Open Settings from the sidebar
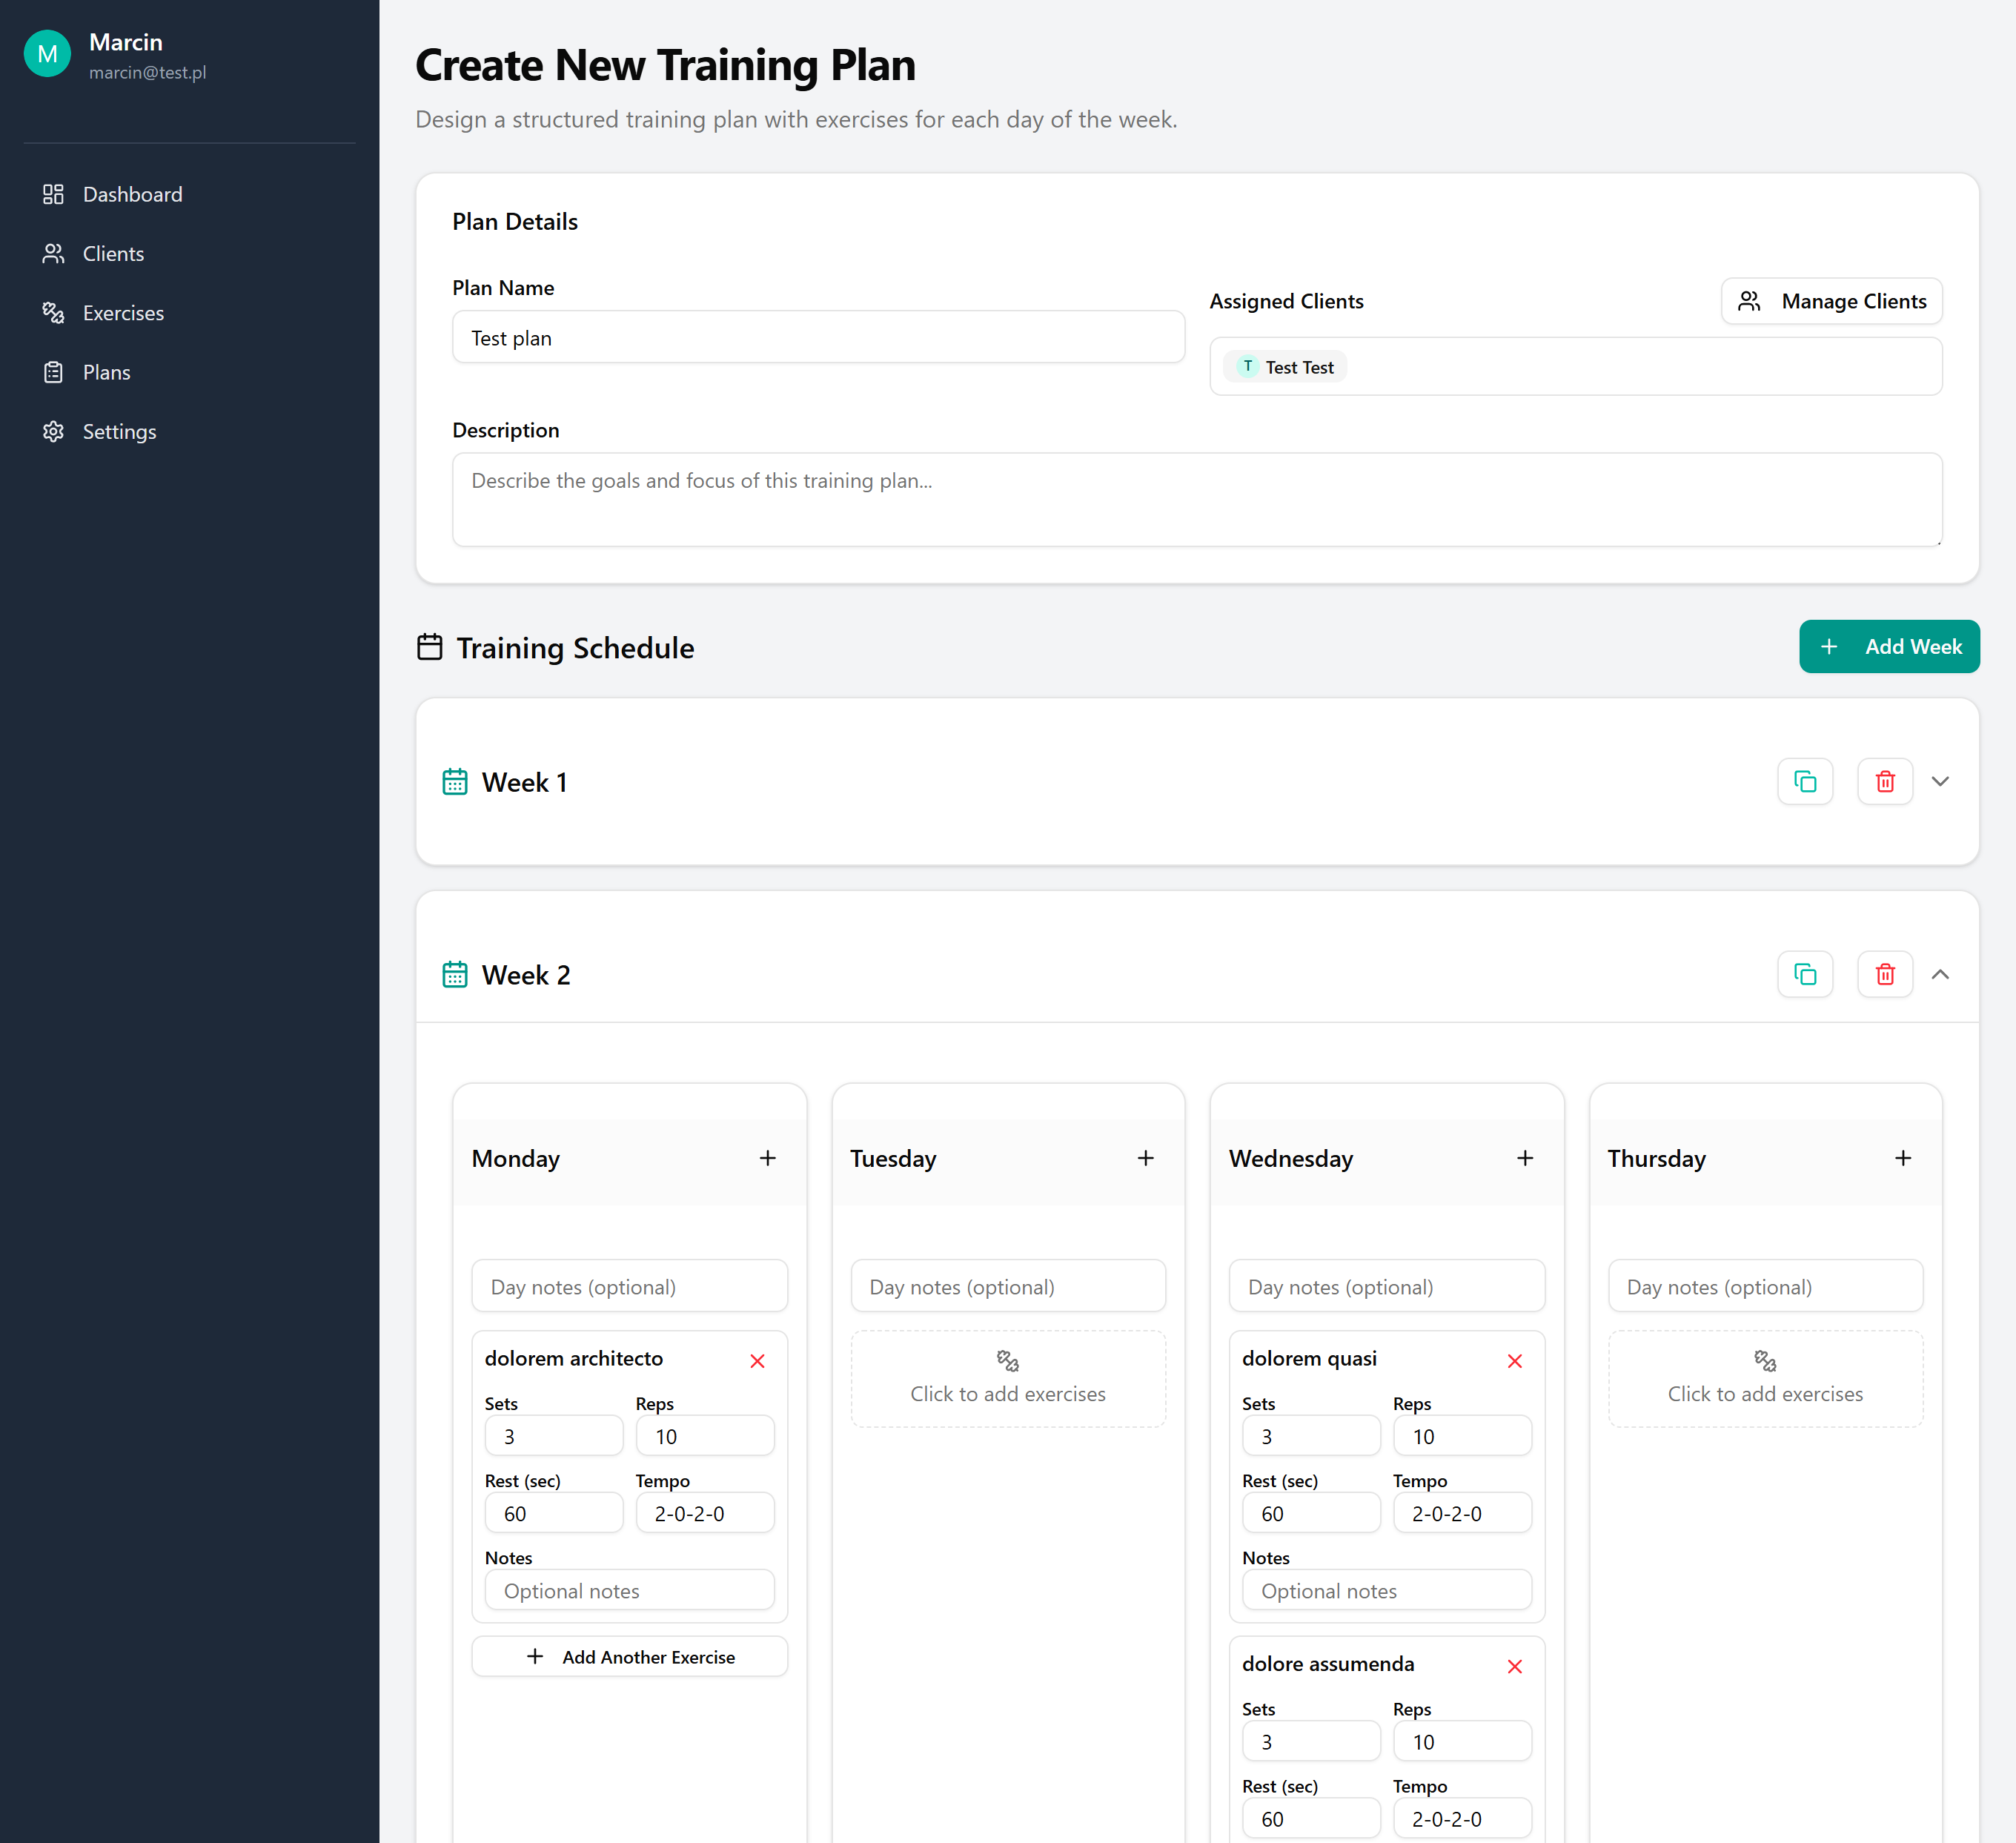Image resolution: width=2016 pixels, height=1843 pixels. [x=119, y=432]
